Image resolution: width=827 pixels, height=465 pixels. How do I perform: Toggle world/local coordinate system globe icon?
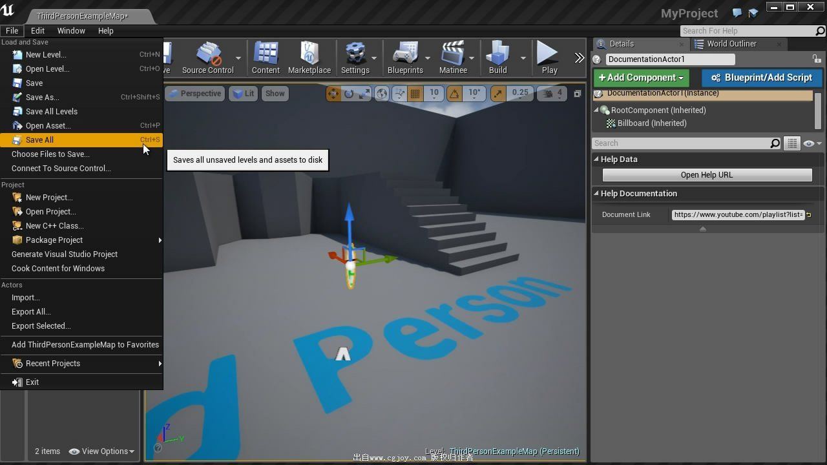click(382, 94)
